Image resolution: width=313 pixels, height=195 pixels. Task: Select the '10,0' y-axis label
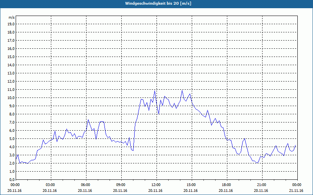(x=11, y=98)
